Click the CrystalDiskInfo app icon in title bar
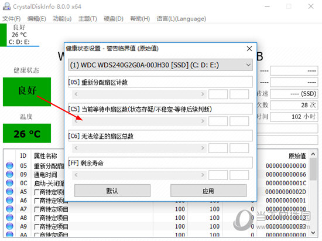 (6, 6)
